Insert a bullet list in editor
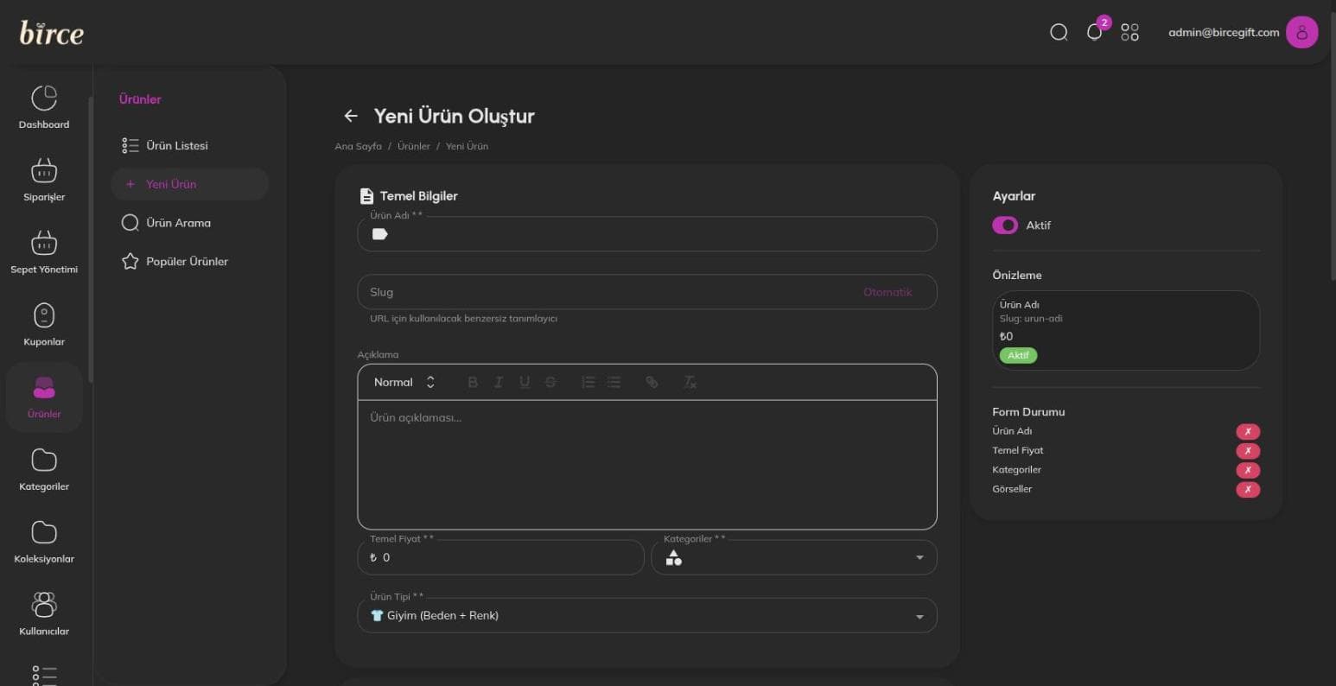The height and width of the screenshot is (686, 1336). coord(614,382)
